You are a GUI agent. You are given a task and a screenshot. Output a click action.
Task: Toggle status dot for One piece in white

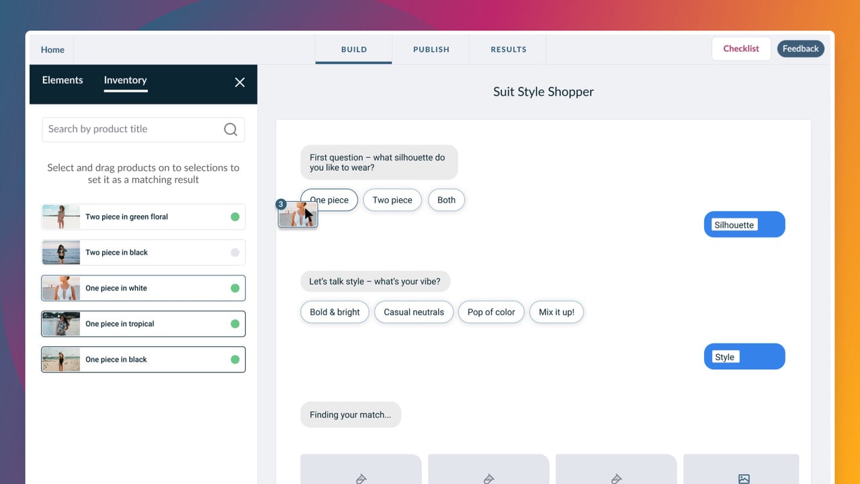coord(235,288)
